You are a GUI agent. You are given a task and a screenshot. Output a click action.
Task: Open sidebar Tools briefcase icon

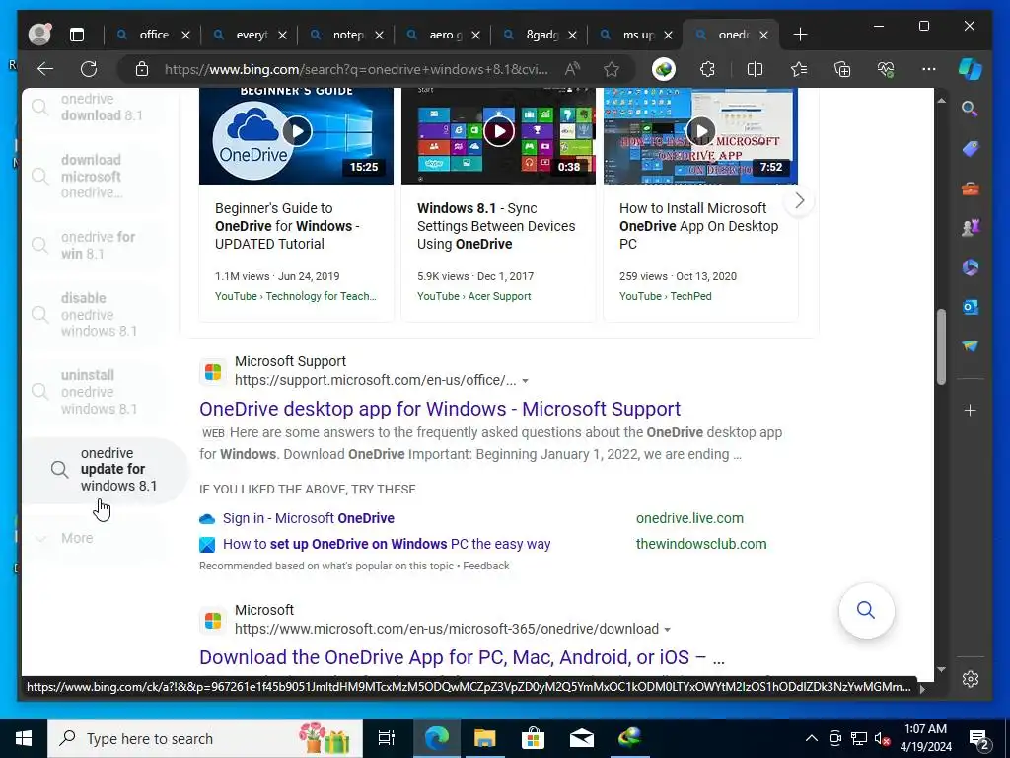[971, 189]
